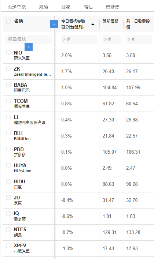Open the 預估 tab

[88, 7]
